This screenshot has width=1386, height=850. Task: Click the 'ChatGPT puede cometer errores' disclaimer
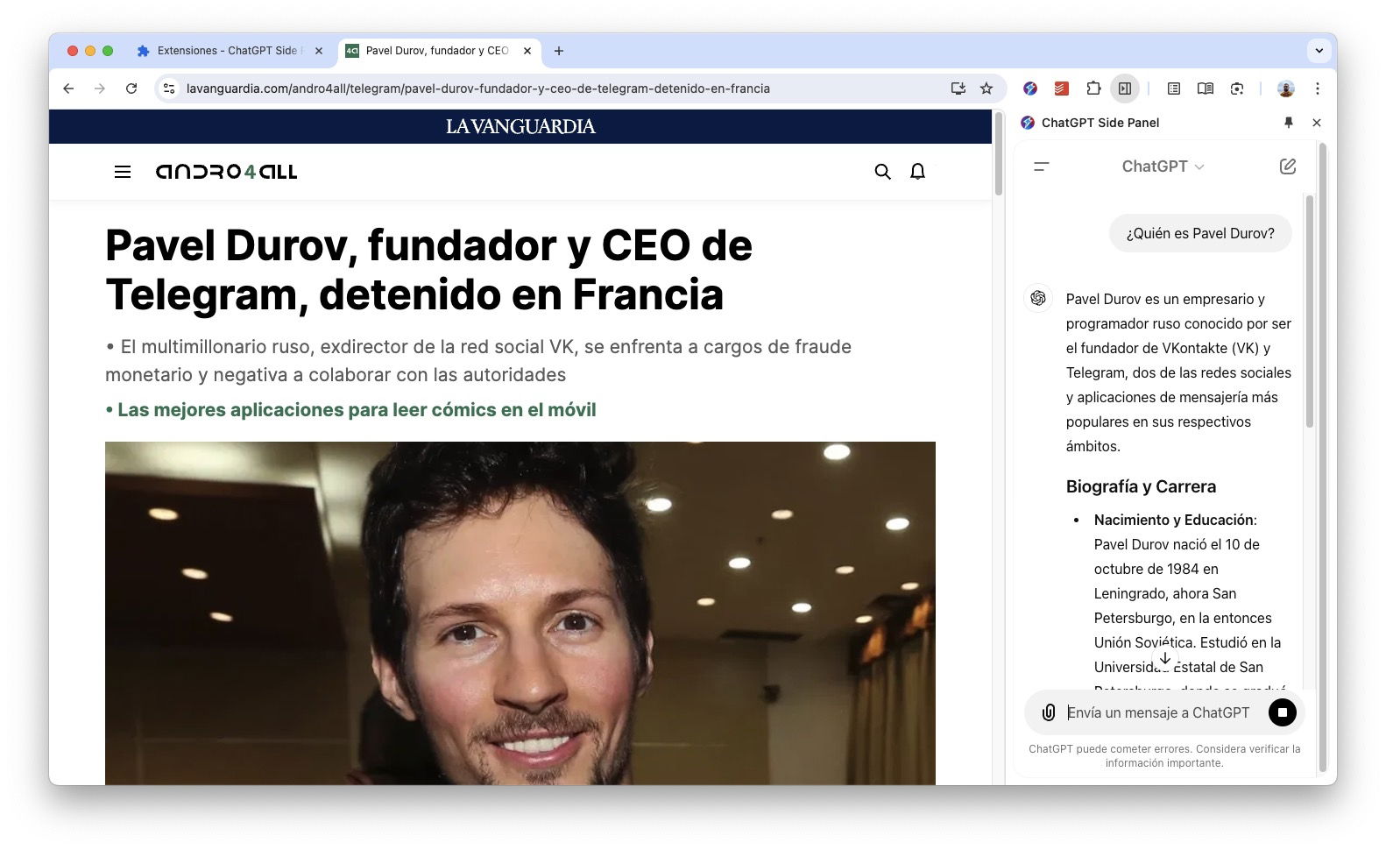click(1164, 755)
